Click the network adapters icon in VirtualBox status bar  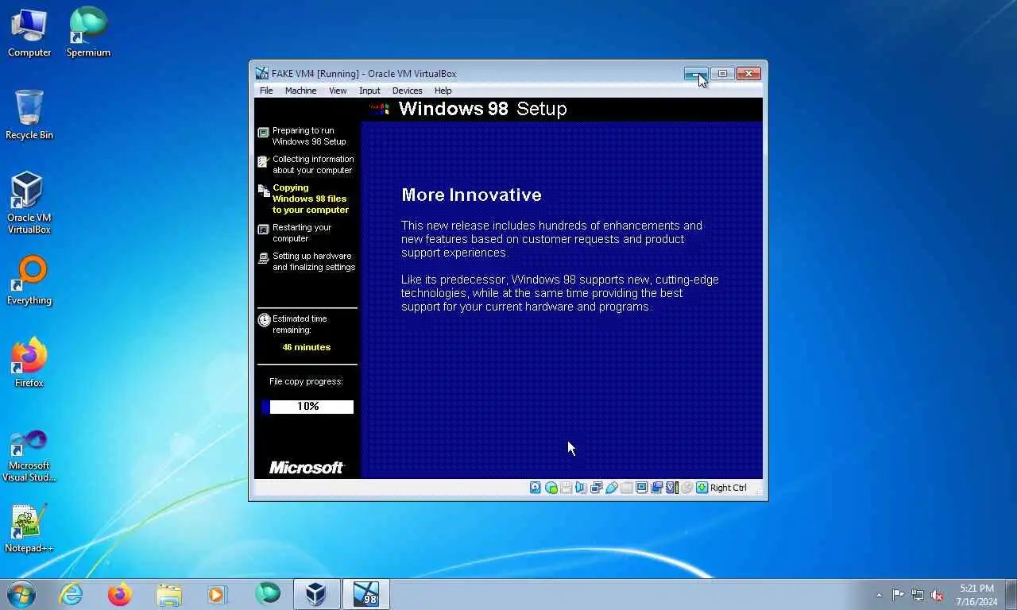(x=596, y=488)
